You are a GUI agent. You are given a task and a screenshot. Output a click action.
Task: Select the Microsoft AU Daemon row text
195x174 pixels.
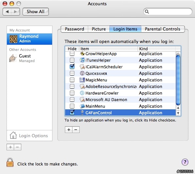click(106, 100)
